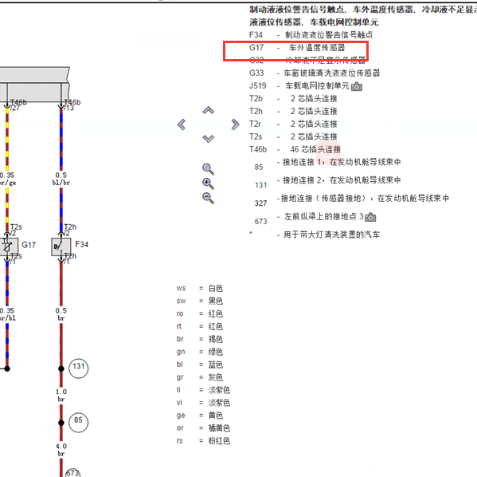
Task: Click the rs color code entry
Action: coord(203,441)
